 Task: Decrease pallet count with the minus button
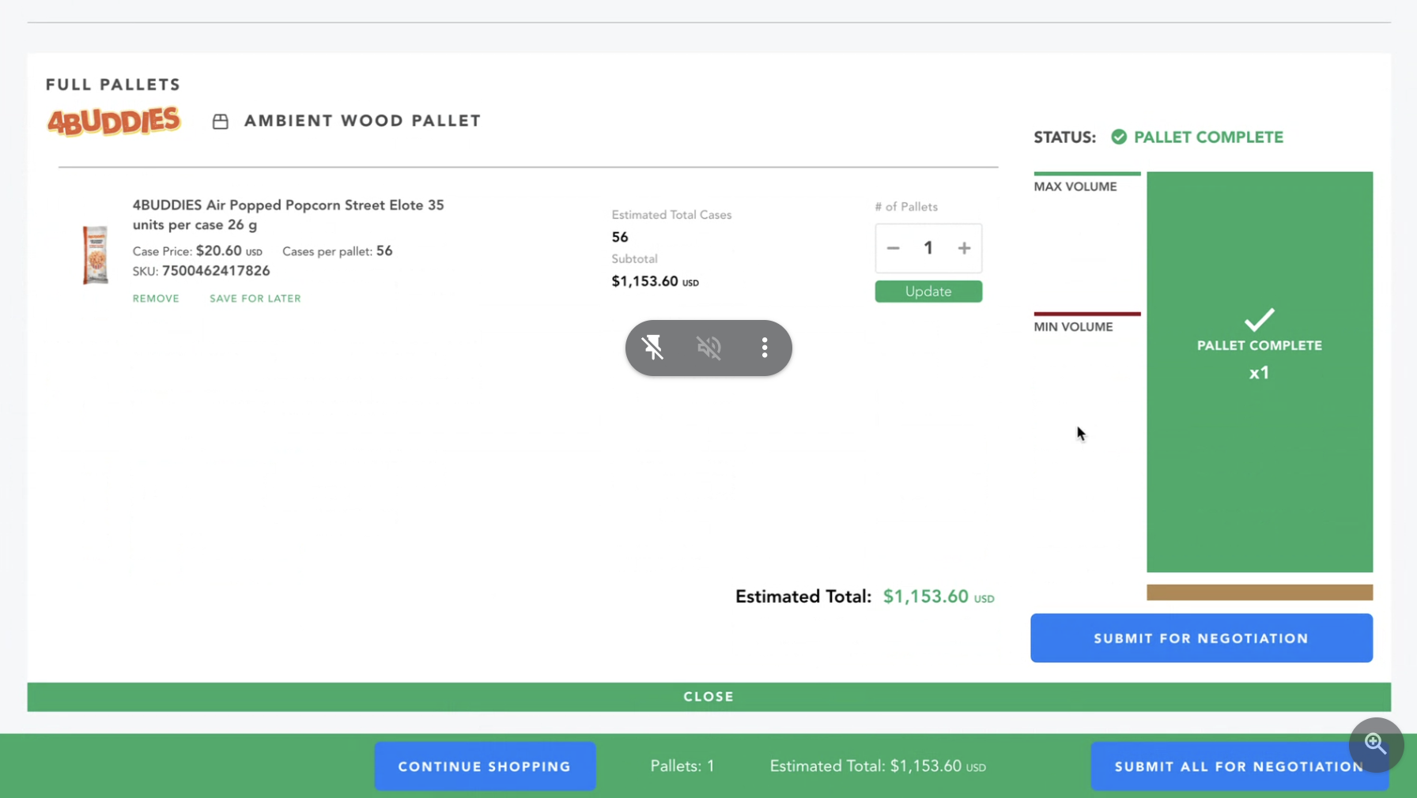pos(893,248)
